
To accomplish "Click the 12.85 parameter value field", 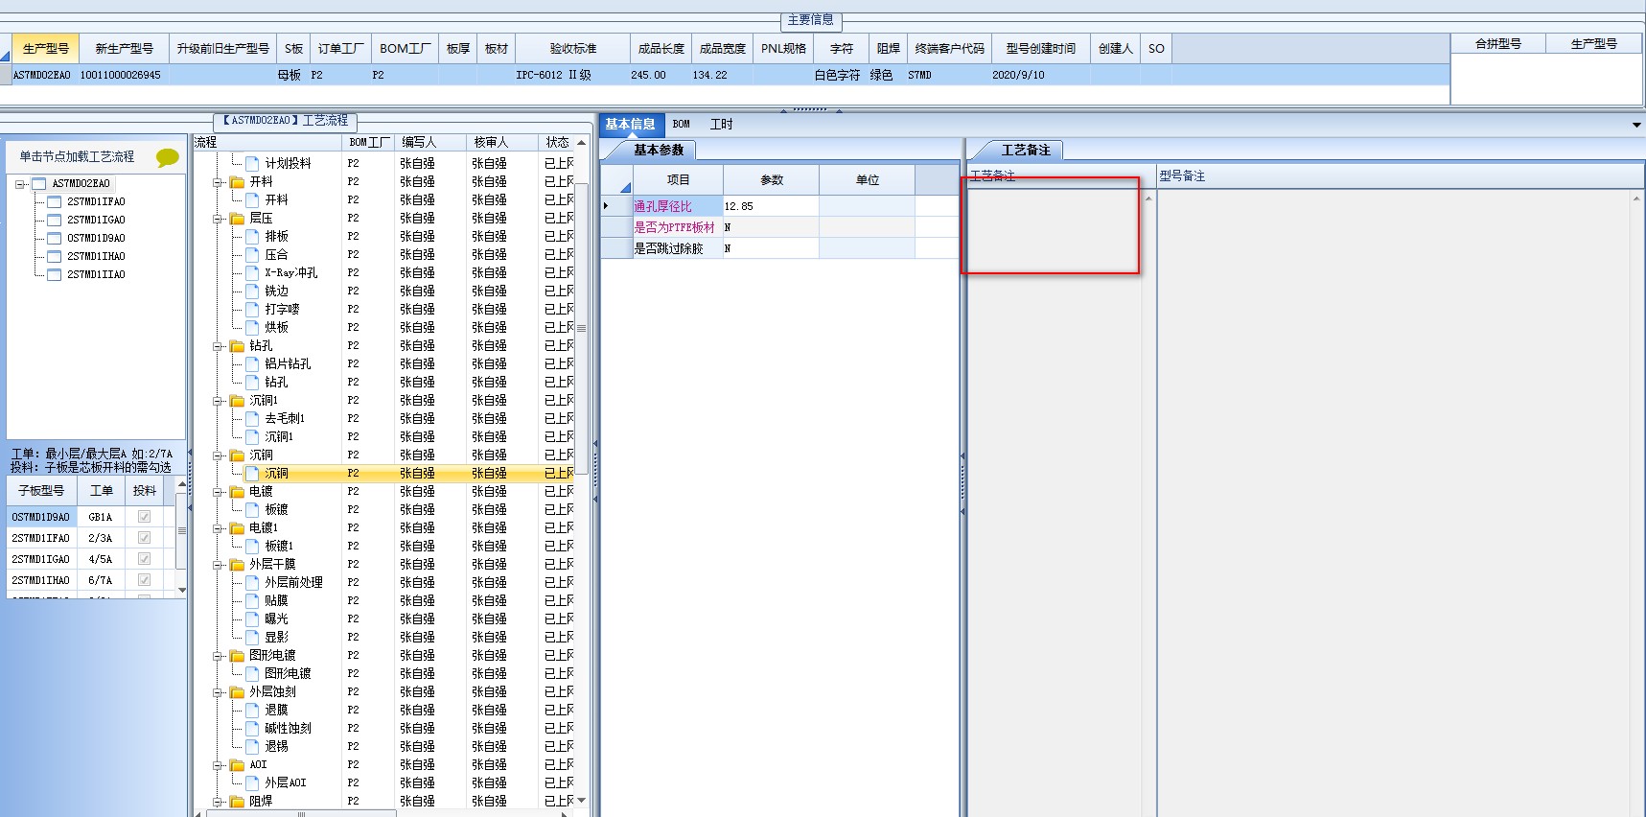I will (771, 206).
